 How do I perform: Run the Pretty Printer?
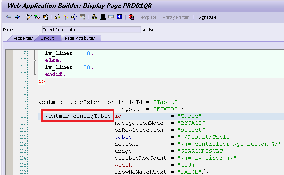pos(176,17)
